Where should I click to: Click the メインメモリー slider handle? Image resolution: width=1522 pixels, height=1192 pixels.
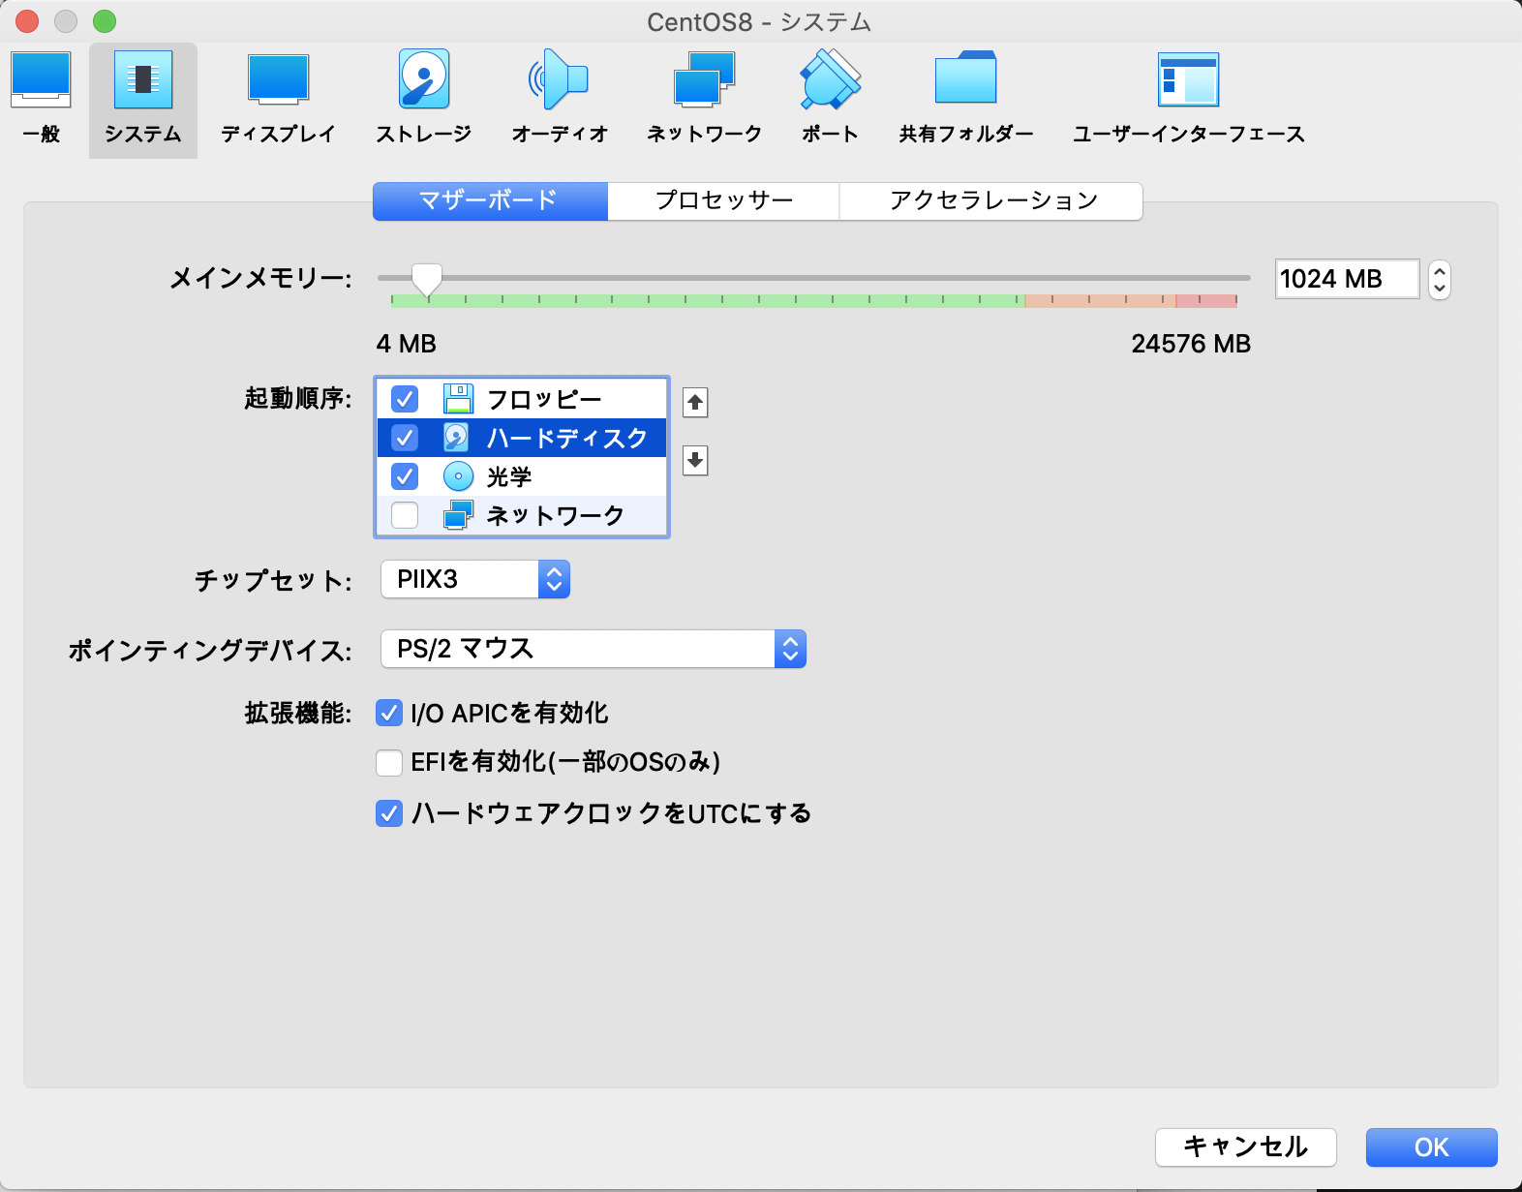(427, 280)
